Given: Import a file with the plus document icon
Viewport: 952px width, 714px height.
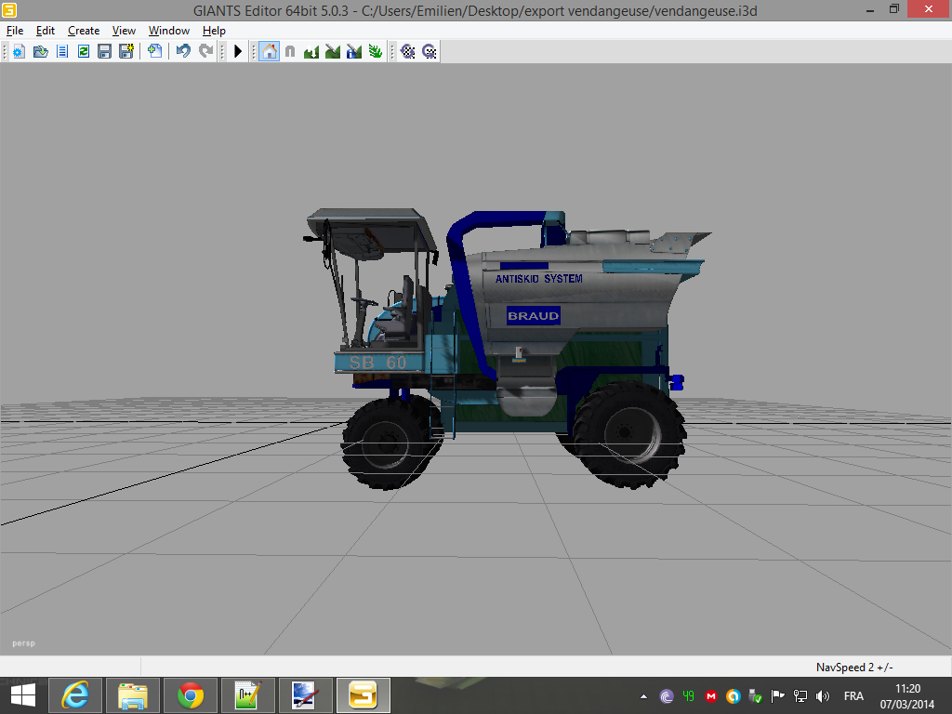Looking at the screenshot, I should coord(155,52).
